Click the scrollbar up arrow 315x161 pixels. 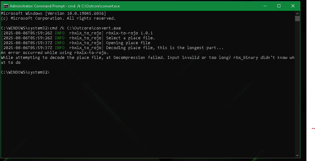(297, 13)
